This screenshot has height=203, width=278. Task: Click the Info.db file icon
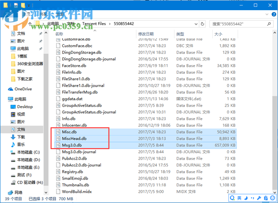pyautogui.click(x=58, y=119)
